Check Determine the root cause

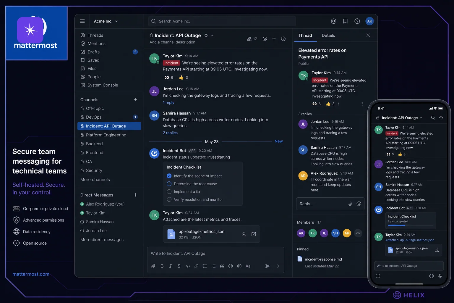tap(169, 184)
